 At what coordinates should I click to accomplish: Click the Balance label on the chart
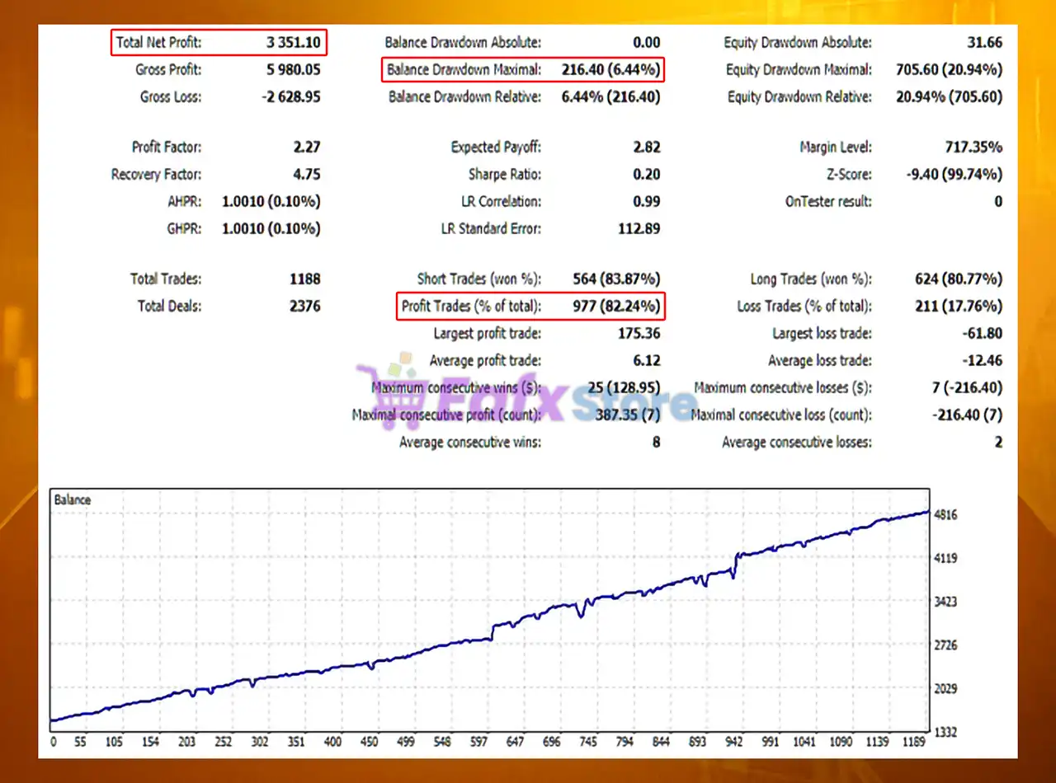pyautogui.click(x=73, y=499)
